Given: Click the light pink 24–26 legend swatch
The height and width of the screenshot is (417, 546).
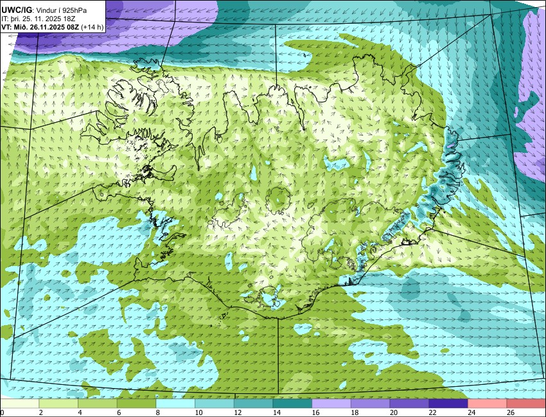Looking at the screenshot, I should (x=488, y=404).
